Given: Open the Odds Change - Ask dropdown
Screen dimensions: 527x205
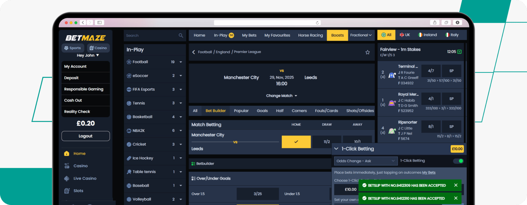Looking at the screenshot, I should (366, 161).
